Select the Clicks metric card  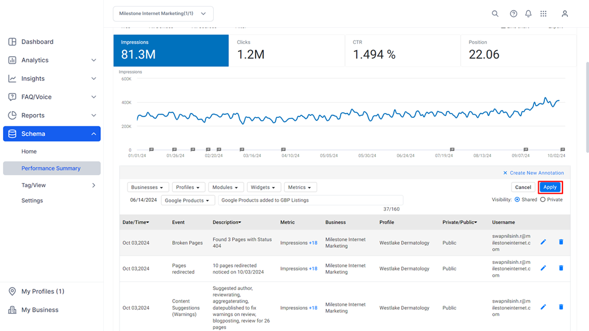(287, 51)
